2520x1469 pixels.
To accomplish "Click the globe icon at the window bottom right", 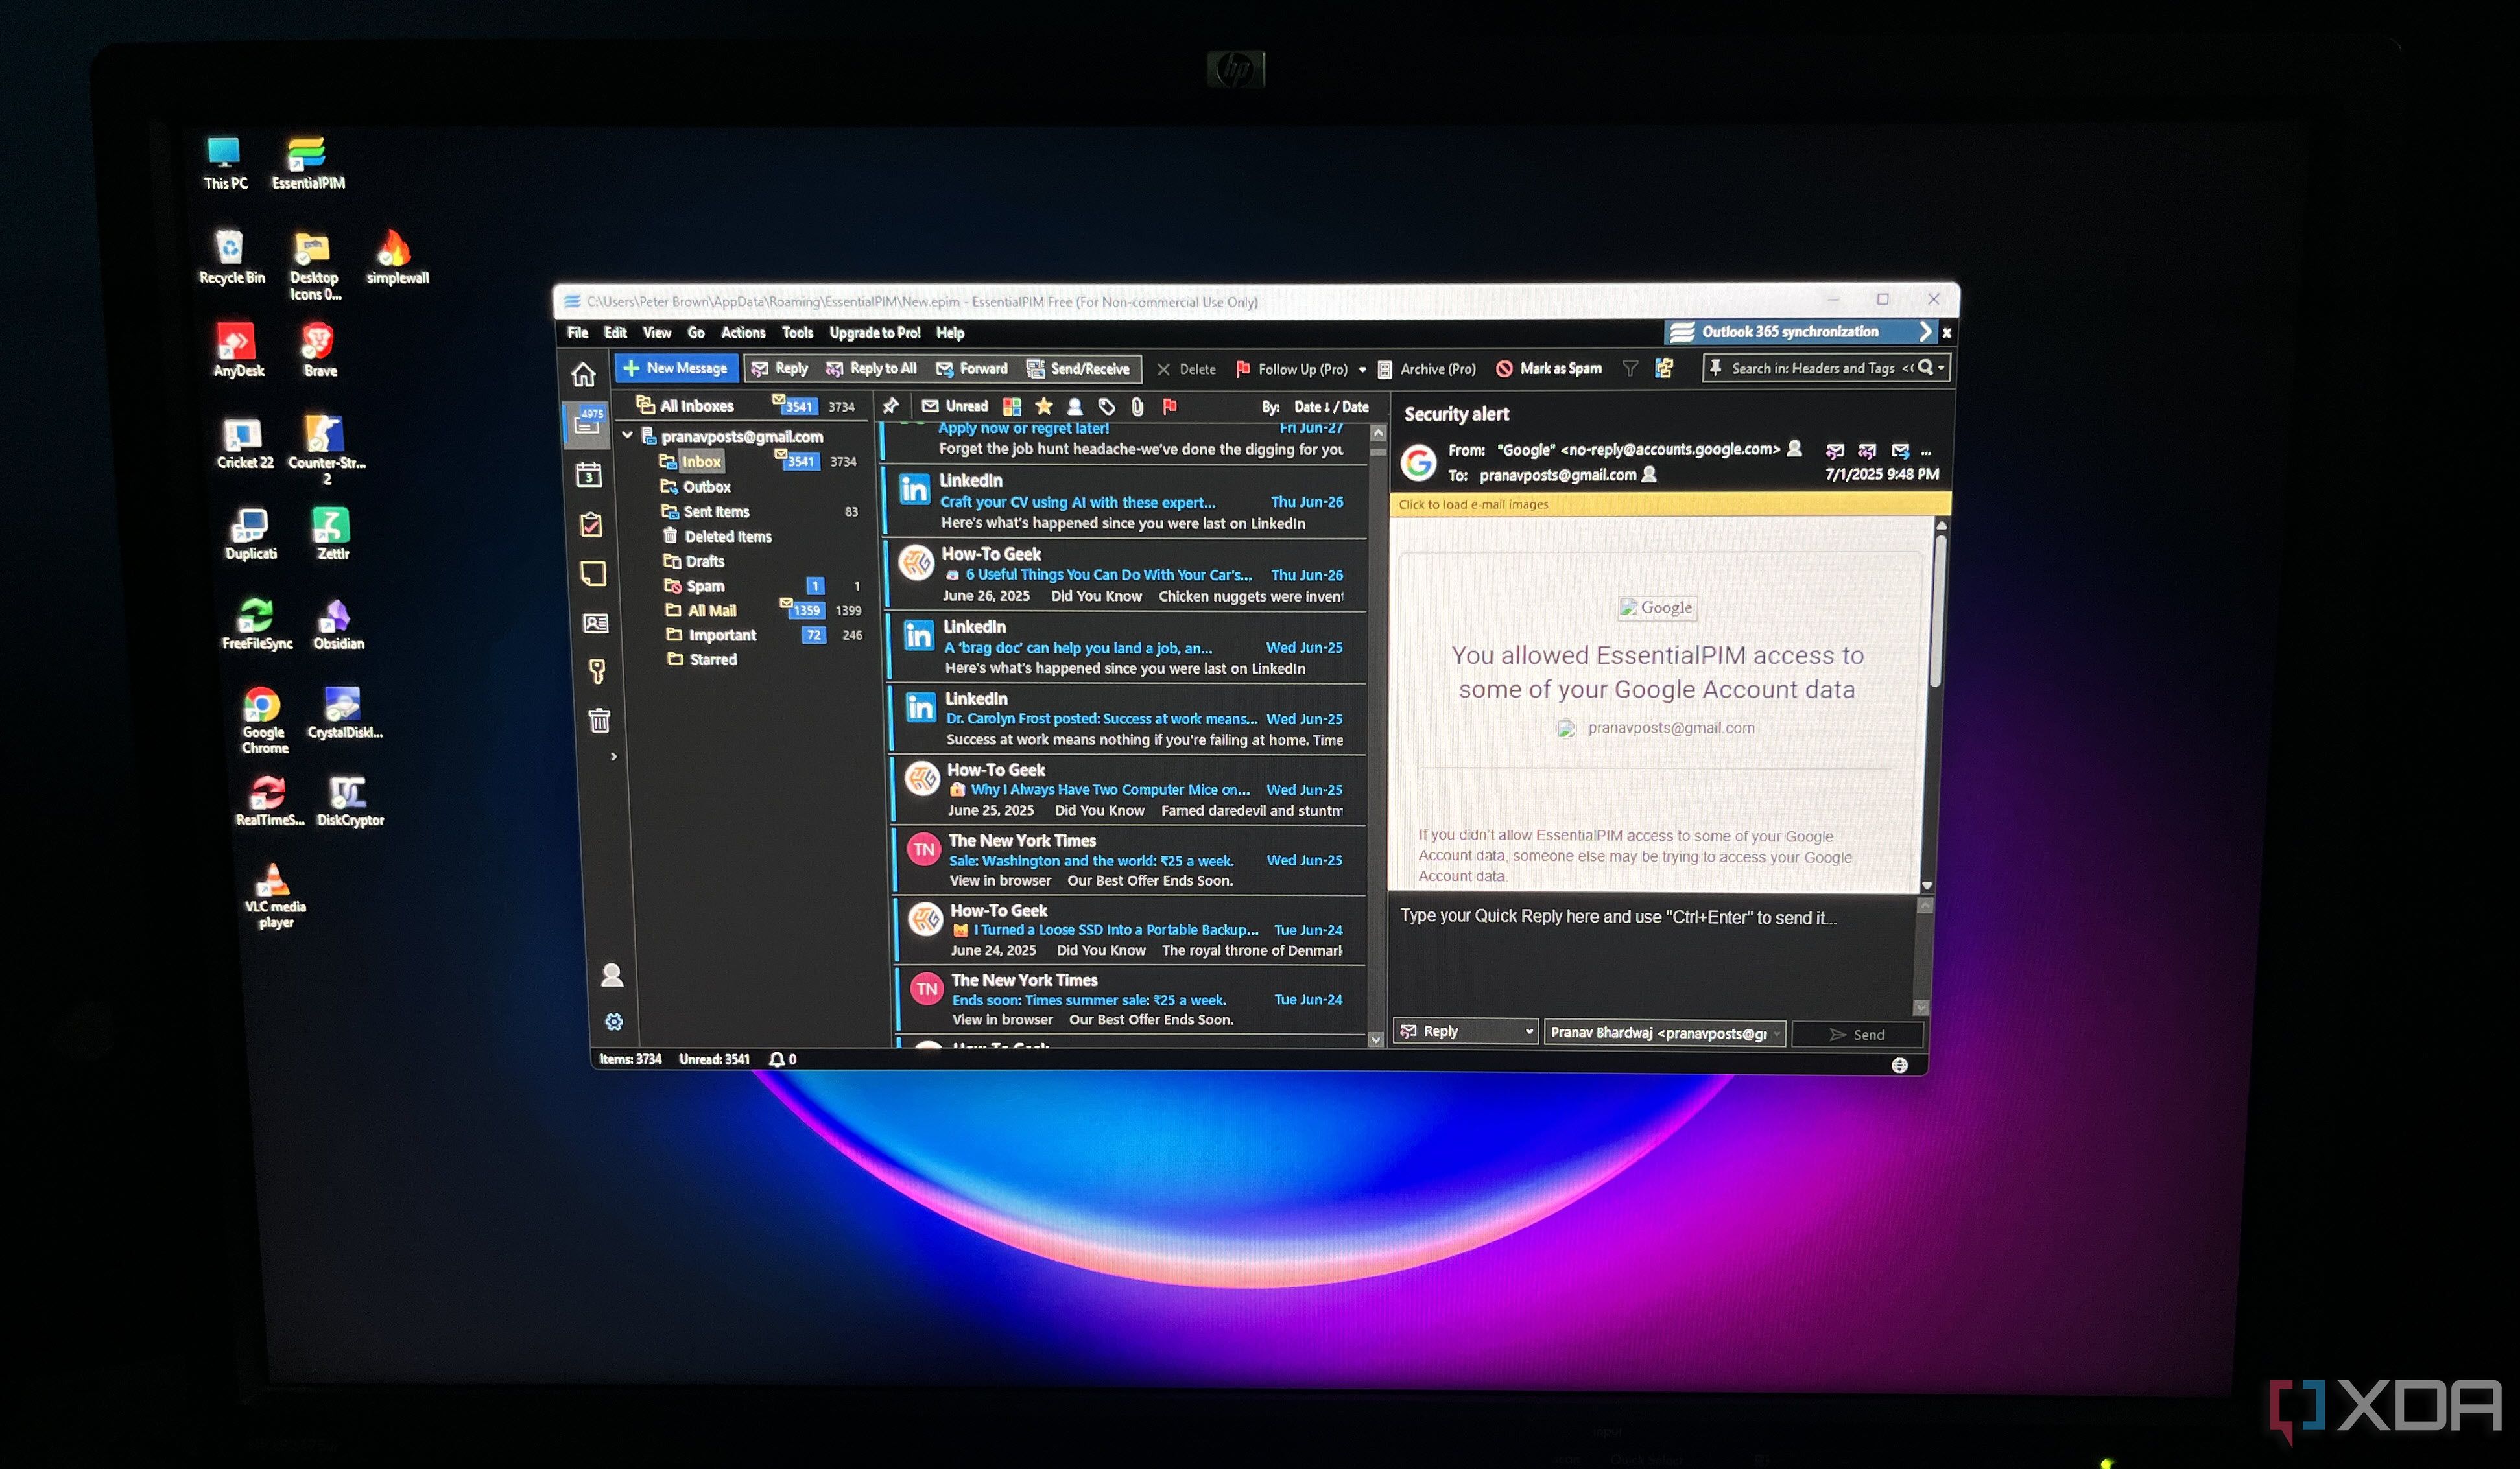I will (x=1900, y=1066).
